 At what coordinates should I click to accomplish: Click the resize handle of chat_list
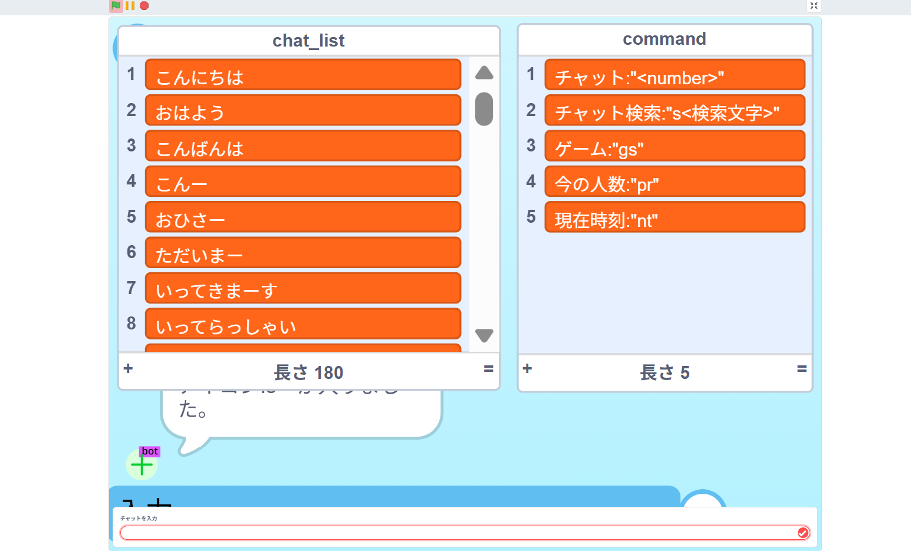click(x=488, y=369)
